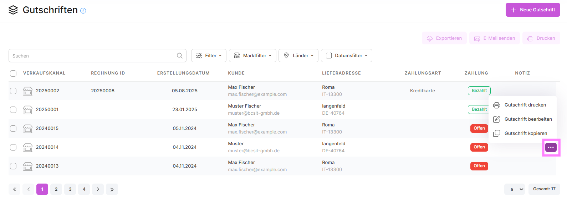Go to next page with right chevron
567x207 pixels.
98,189
